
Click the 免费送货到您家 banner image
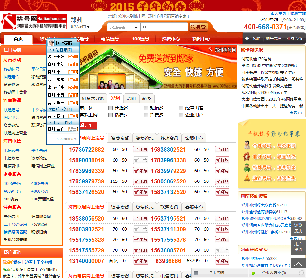click(158, 67)
